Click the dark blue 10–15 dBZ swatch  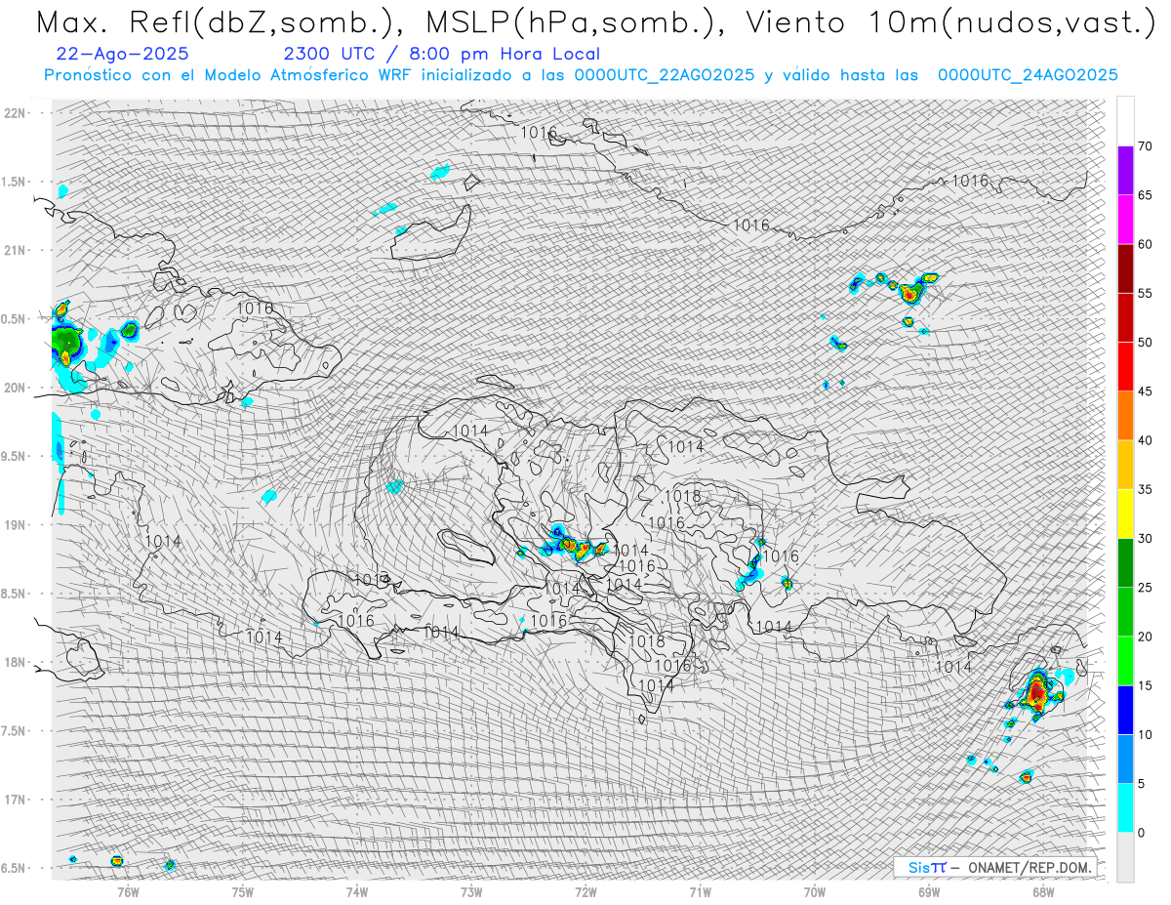(1125, 710)
